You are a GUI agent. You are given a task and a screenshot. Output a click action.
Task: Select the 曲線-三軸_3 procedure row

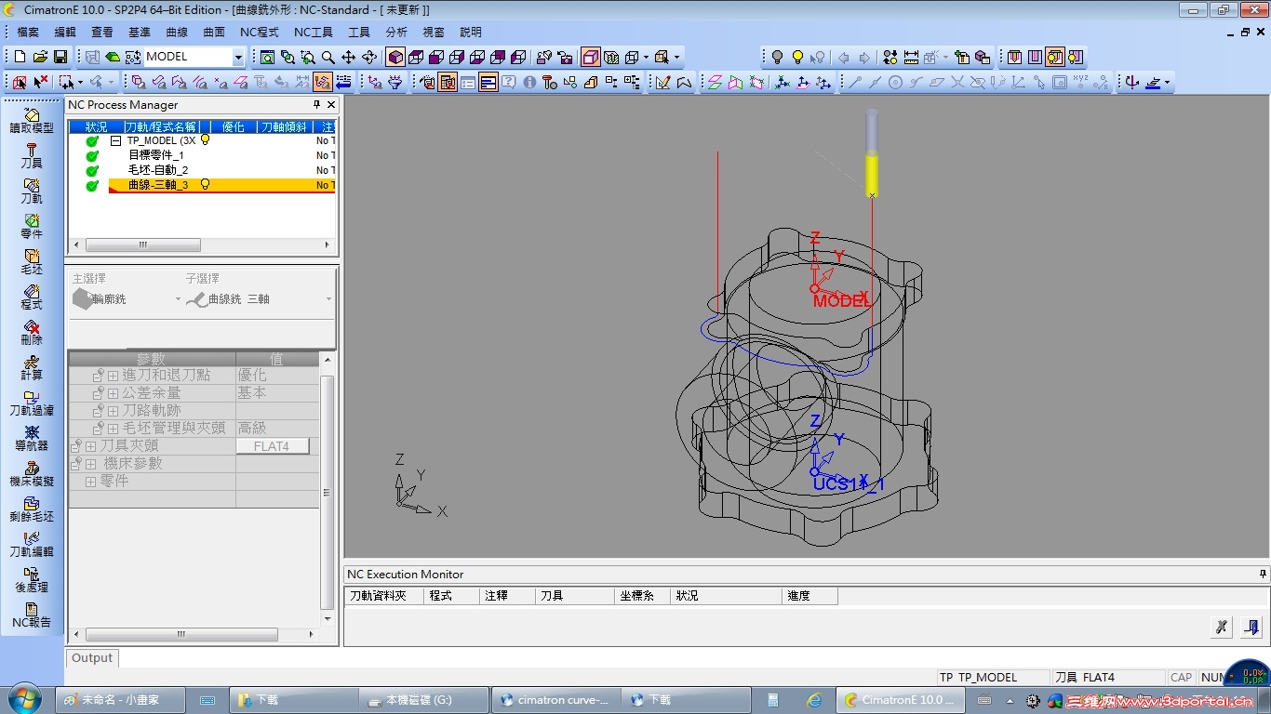tap(221, 185)
